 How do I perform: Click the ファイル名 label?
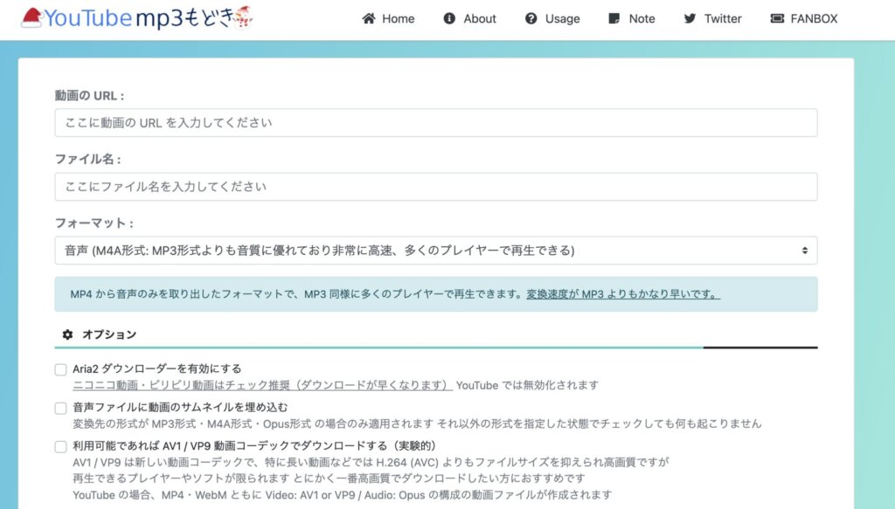88,159
